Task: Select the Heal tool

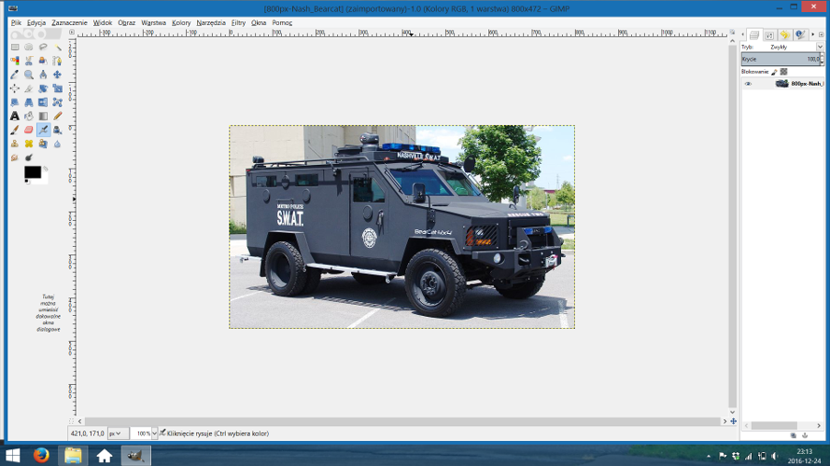Action: click(29, 144)
